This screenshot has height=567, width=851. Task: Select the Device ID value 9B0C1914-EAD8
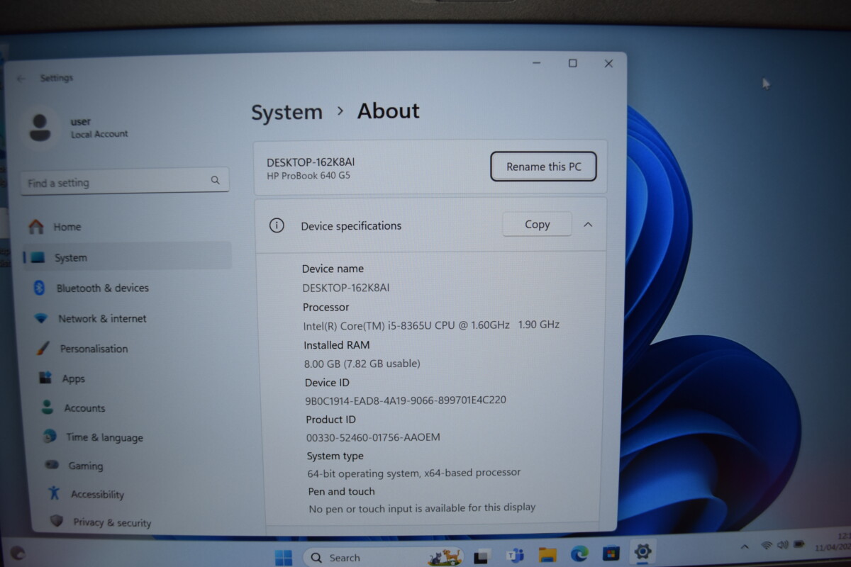[406, 400]
